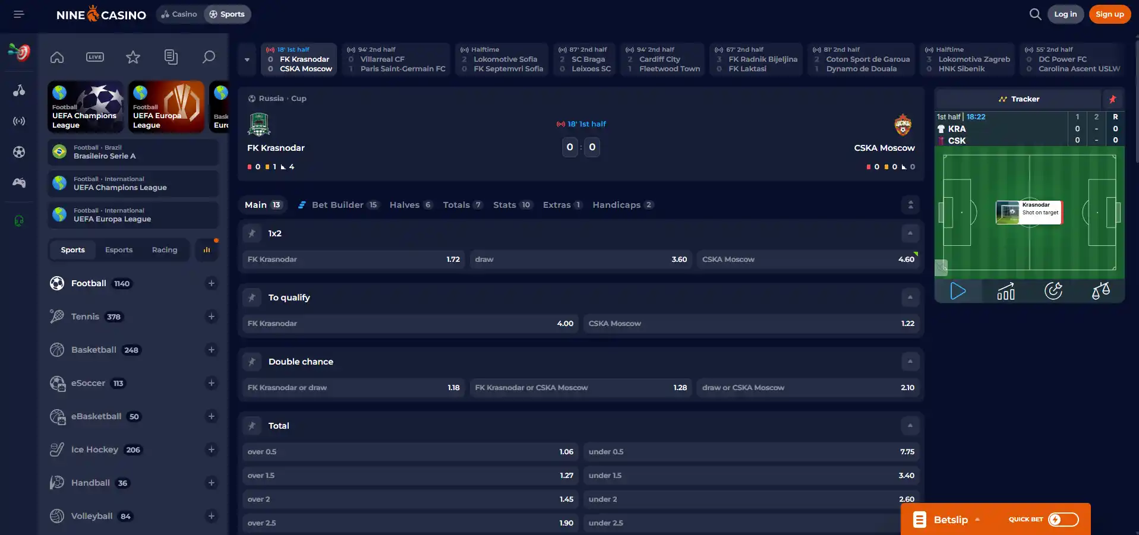Open the search magnifier in top header

click(x=1035, y=14)
